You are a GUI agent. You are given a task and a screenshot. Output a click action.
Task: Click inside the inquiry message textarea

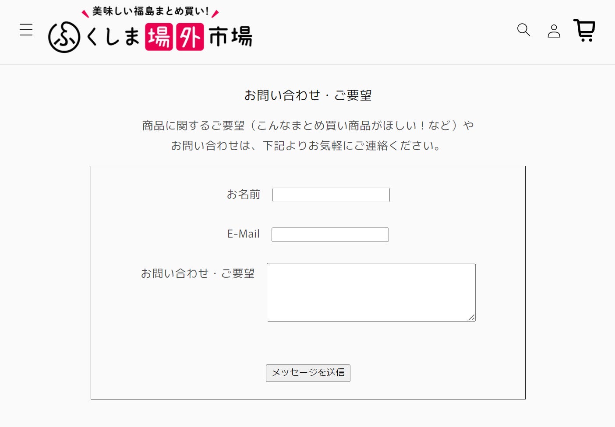[x=371, y=292]
